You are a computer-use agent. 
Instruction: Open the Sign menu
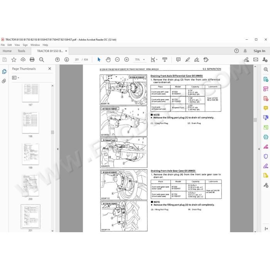[x=25, y=45]
